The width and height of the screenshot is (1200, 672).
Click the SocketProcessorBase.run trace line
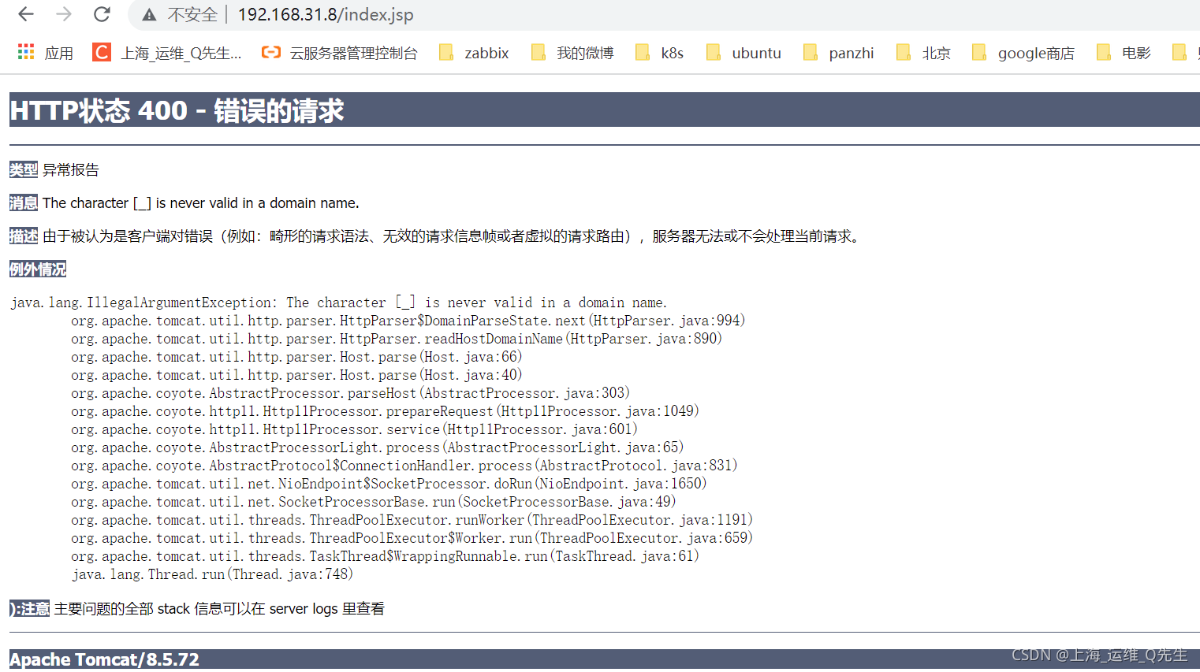click(x=374, y=502)
